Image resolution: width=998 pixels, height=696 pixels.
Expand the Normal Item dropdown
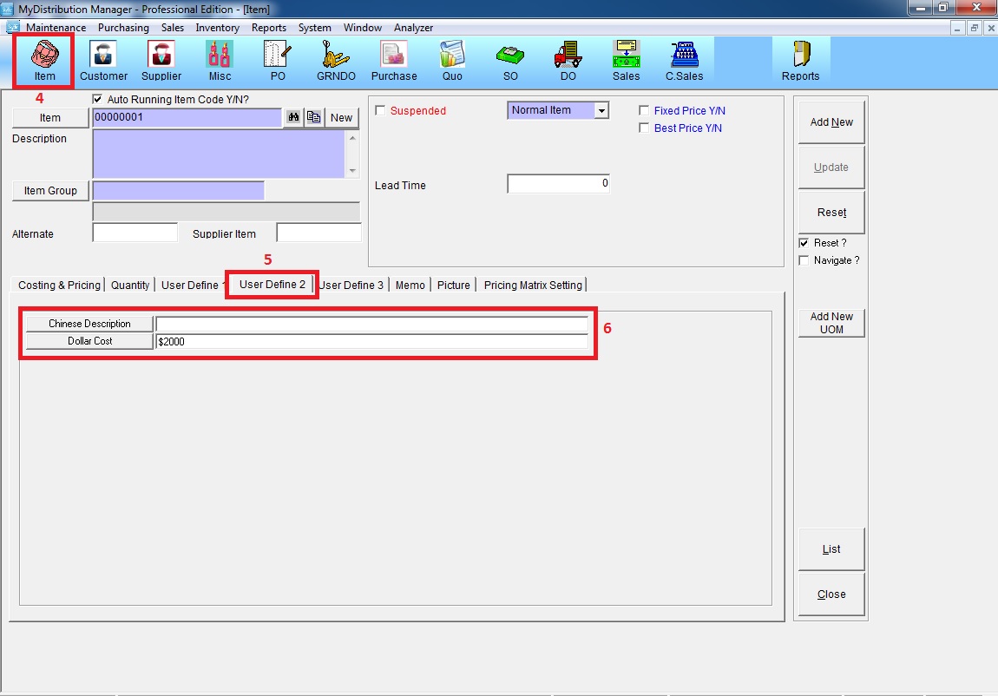tap(601, 111)
